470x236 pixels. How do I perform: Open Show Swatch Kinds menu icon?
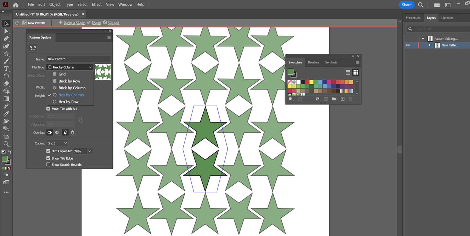(x=318, y=99)
